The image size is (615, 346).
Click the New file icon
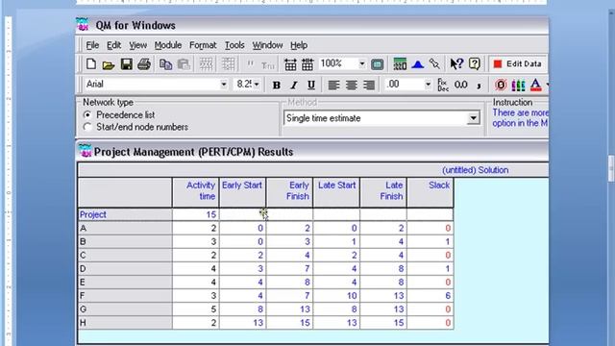point(91,64)
